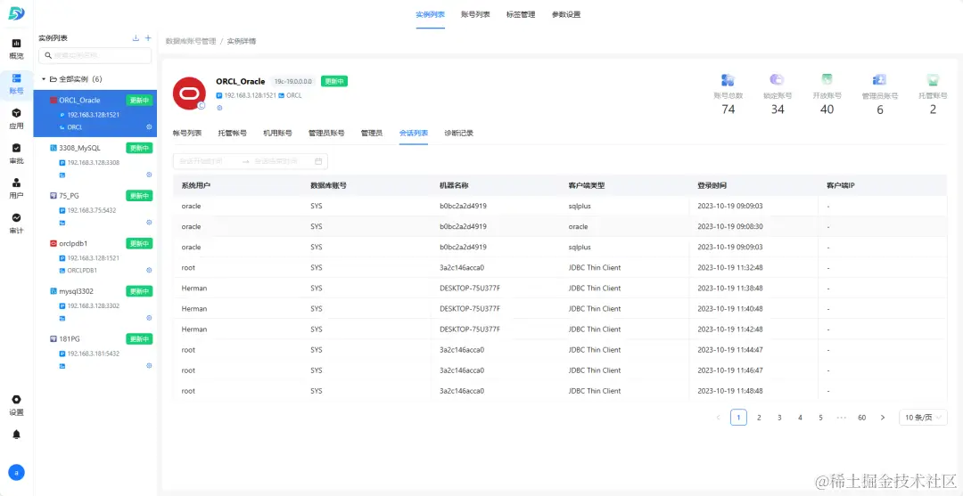
Task: Open the 审批 approval sidebar icon
Action: point(17,154)
